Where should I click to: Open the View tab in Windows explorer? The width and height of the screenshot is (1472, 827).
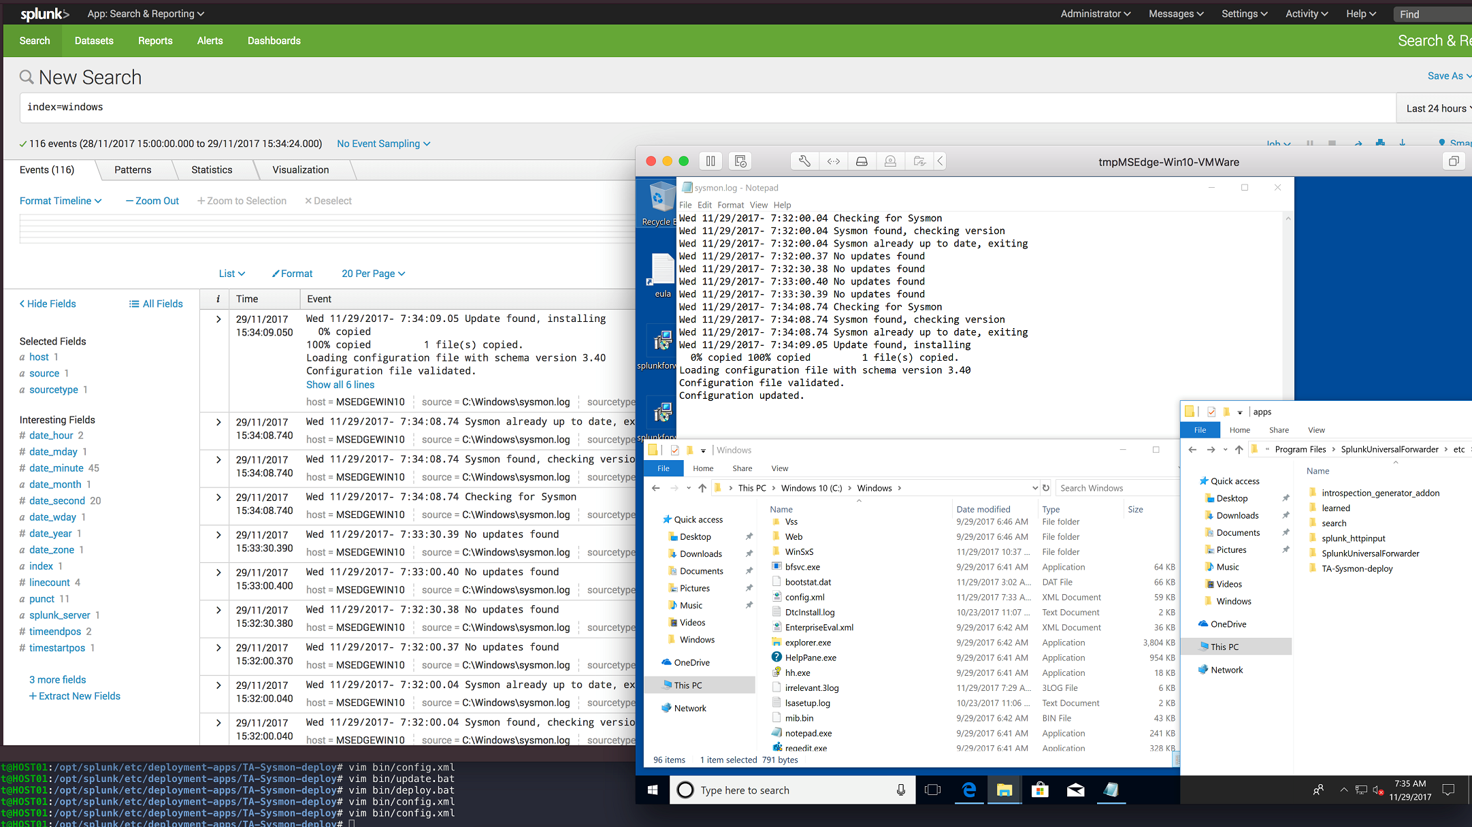tap(780, 468)
